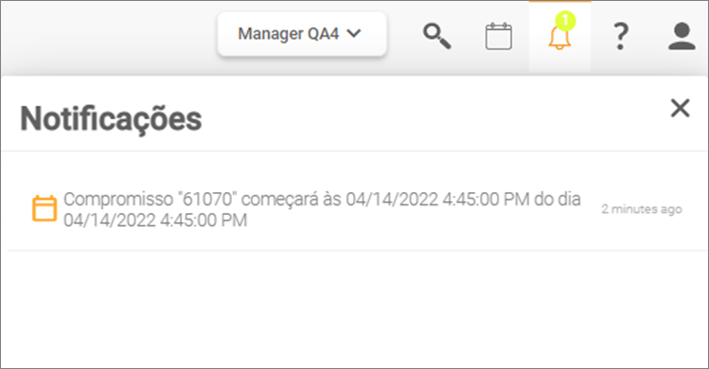Open the user profile icon
The image size is (709, 369).
[x=682, y=36]
